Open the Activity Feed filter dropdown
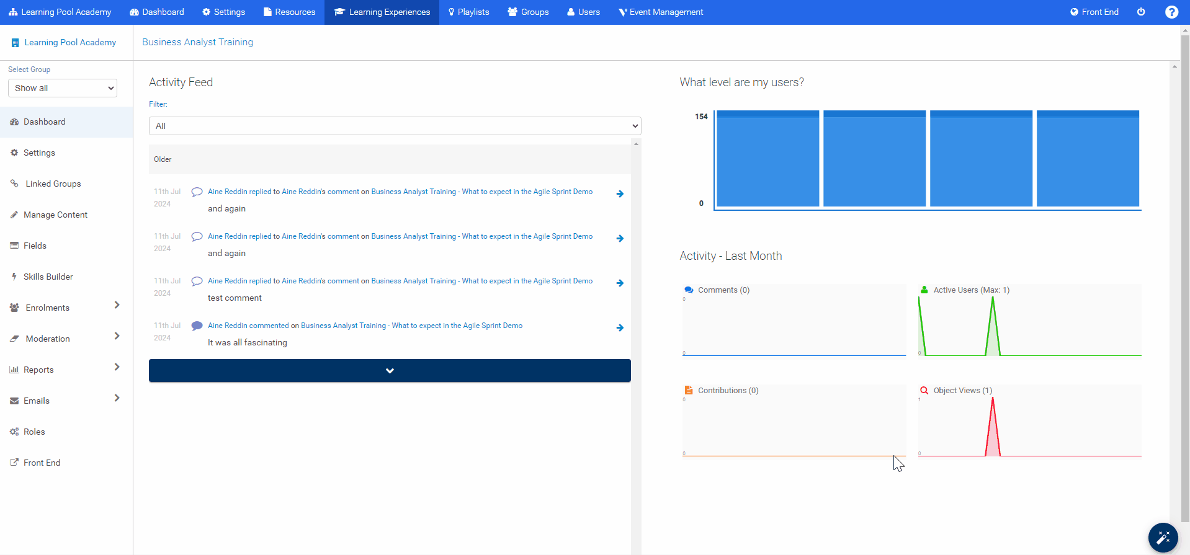The image size is (1190, 555). coord(395,126)
